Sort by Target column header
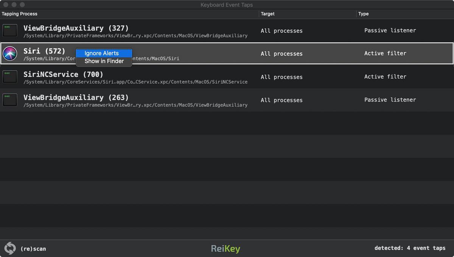This screenshot has width=454, height=257. tap(267, 14)
